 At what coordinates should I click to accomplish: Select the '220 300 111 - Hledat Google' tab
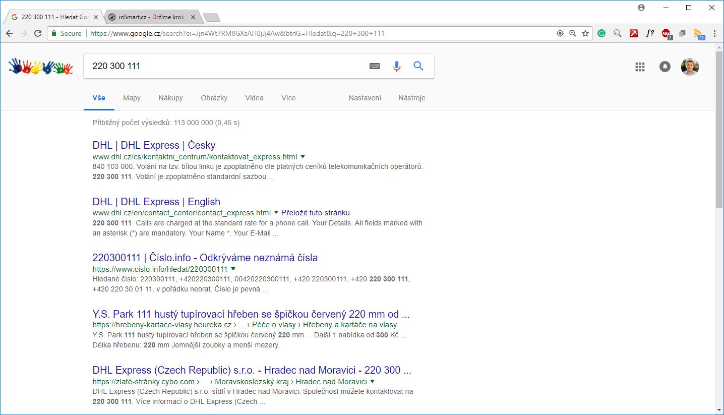point(55,17)
